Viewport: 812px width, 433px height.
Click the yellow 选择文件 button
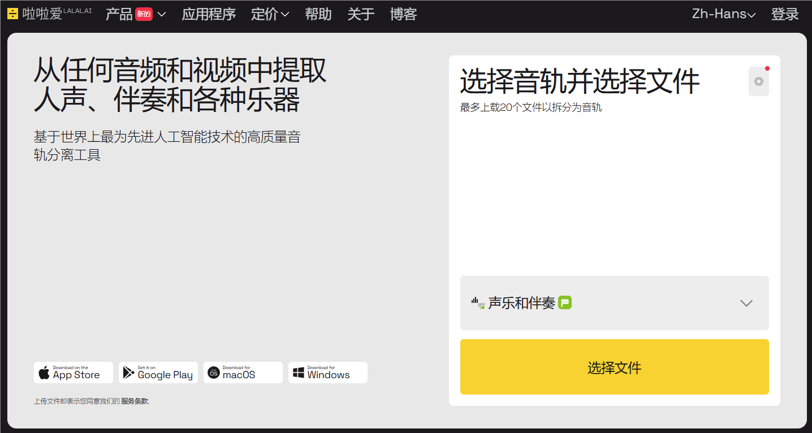[615, 367]
